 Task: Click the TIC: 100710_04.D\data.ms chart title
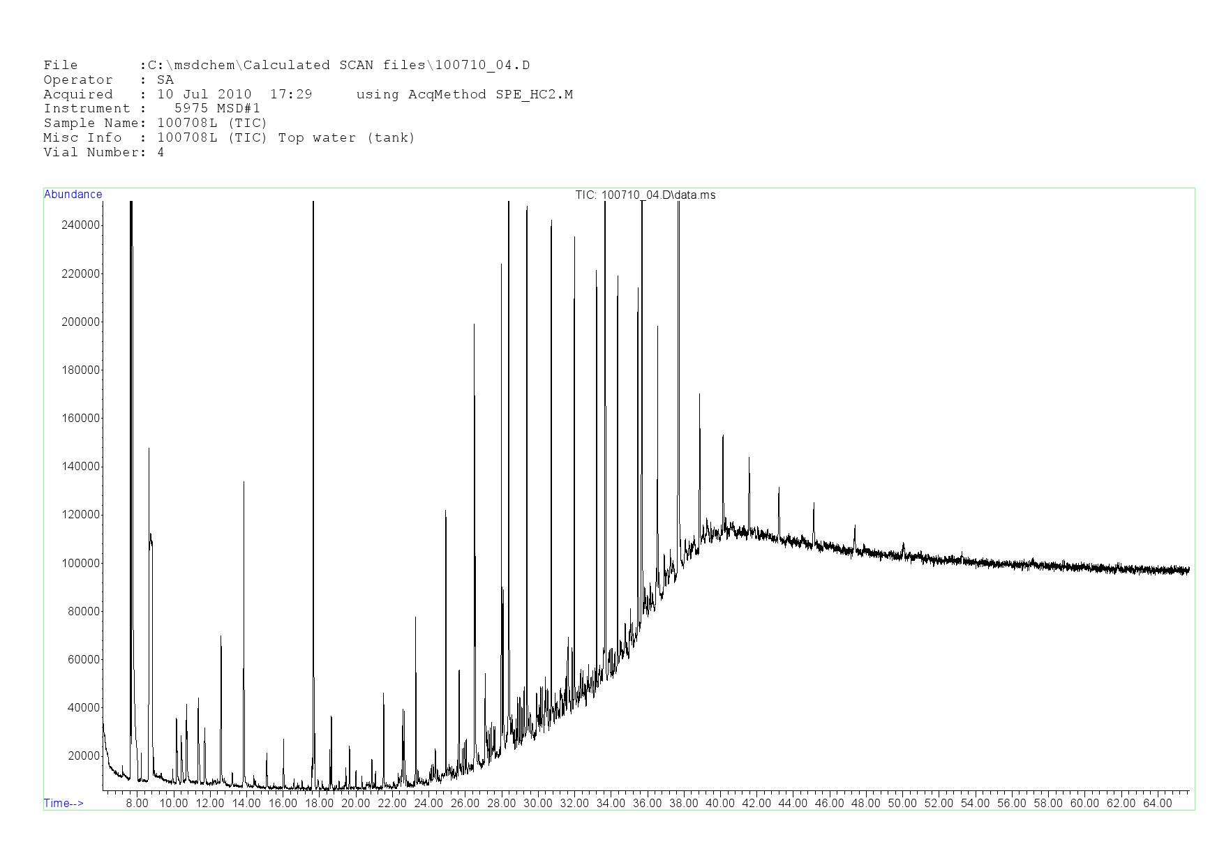[645, 195]
